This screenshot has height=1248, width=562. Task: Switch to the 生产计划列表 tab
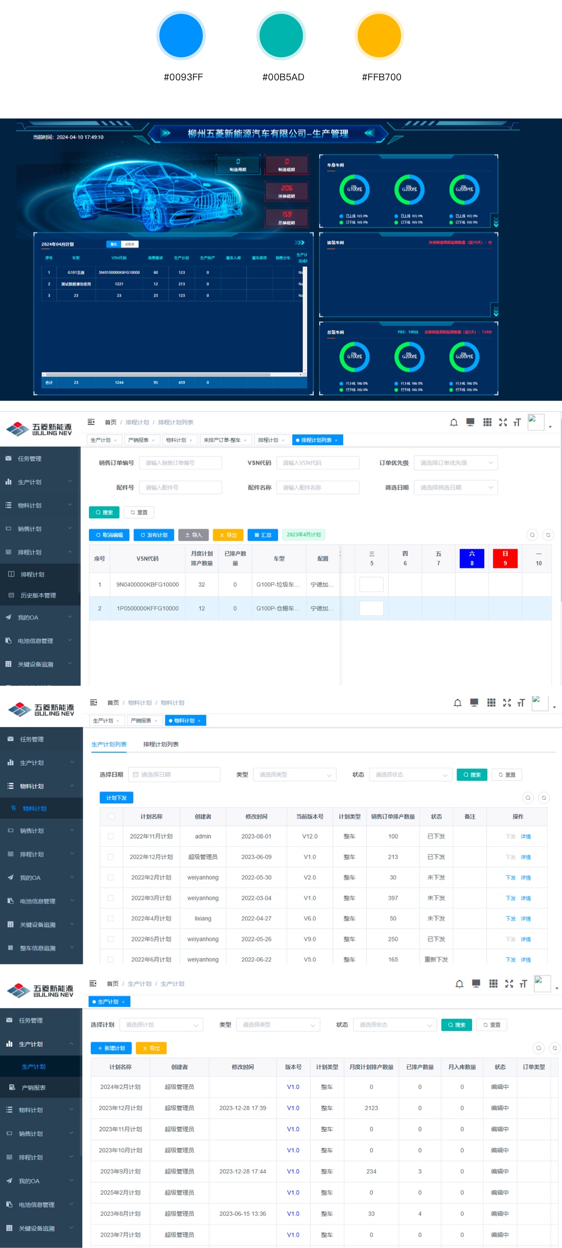pyautogui.click(x=109, y=744)
